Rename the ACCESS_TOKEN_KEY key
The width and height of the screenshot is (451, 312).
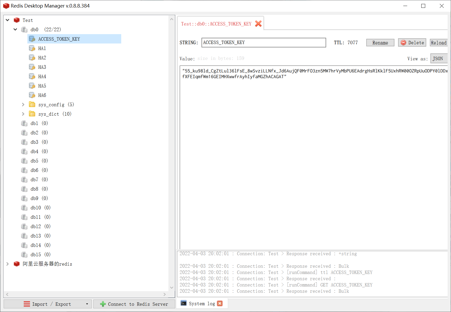pyautogui.click(x=380, y=43)
